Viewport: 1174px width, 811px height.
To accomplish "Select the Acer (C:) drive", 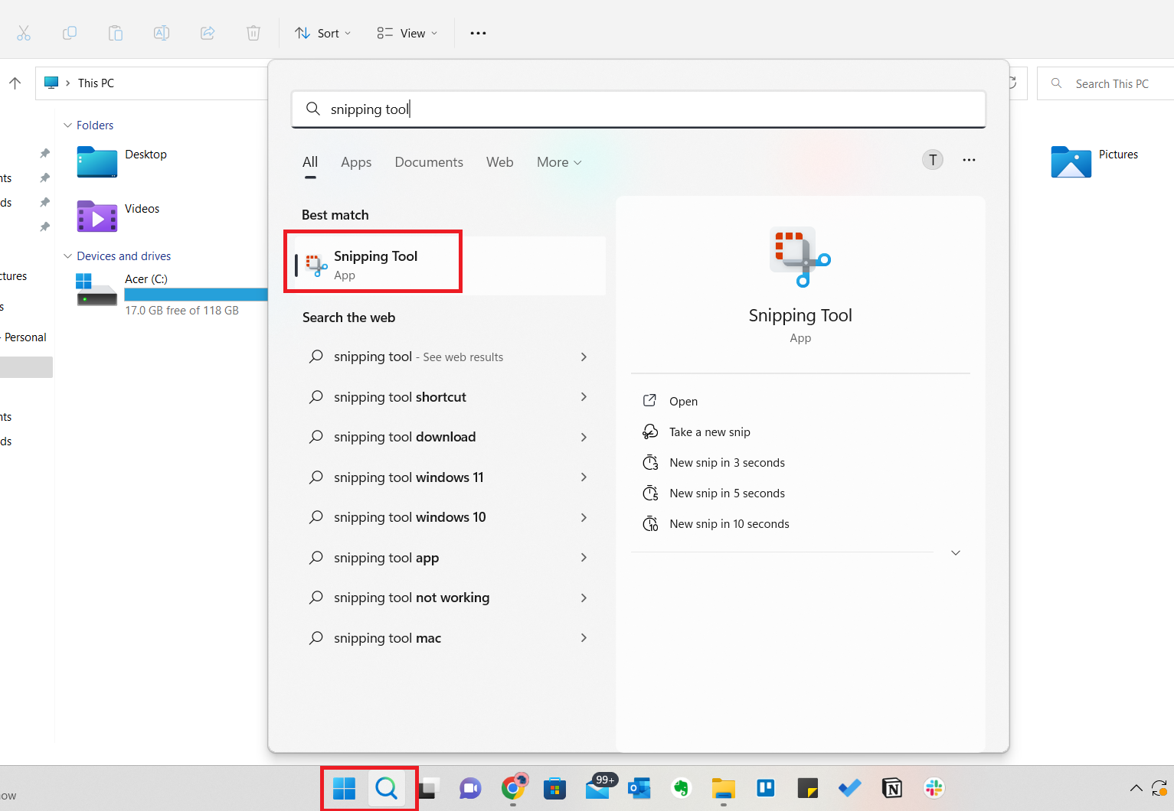I will [172, 295].
